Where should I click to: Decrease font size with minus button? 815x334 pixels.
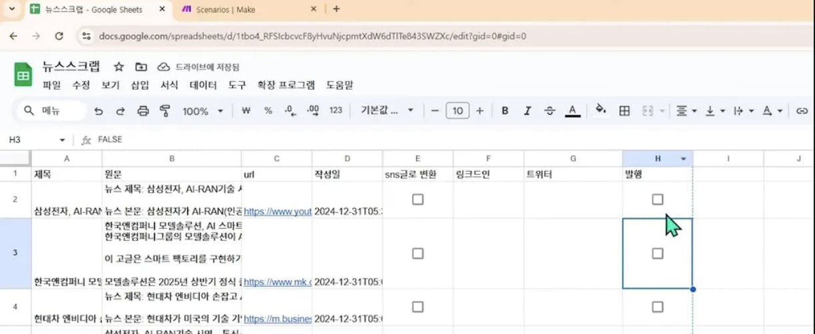tap(435, 111)
